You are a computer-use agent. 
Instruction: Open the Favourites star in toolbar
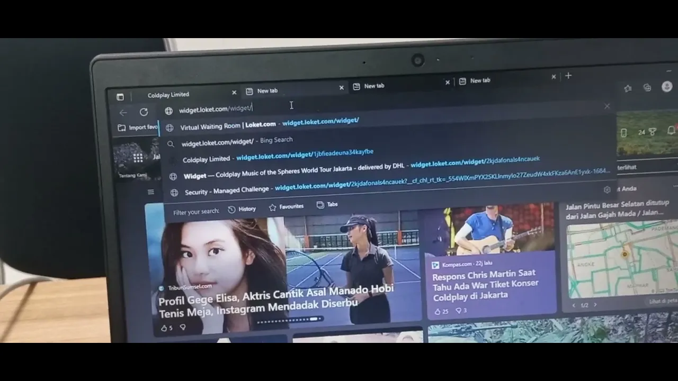pos(628,88)
